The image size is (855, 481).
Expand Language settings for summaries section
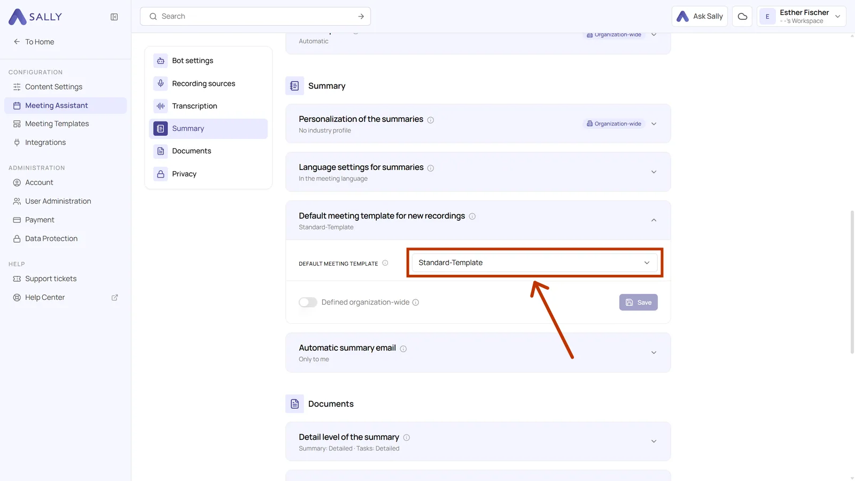click(654, 172)
